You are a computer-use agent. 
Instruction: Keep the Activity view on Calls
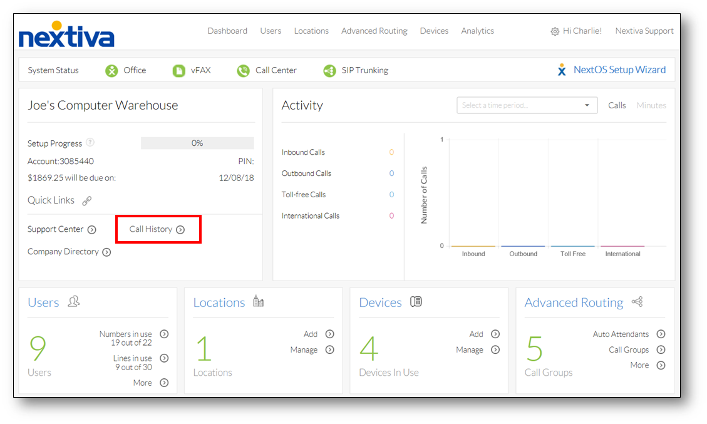[x=617, y=105]
